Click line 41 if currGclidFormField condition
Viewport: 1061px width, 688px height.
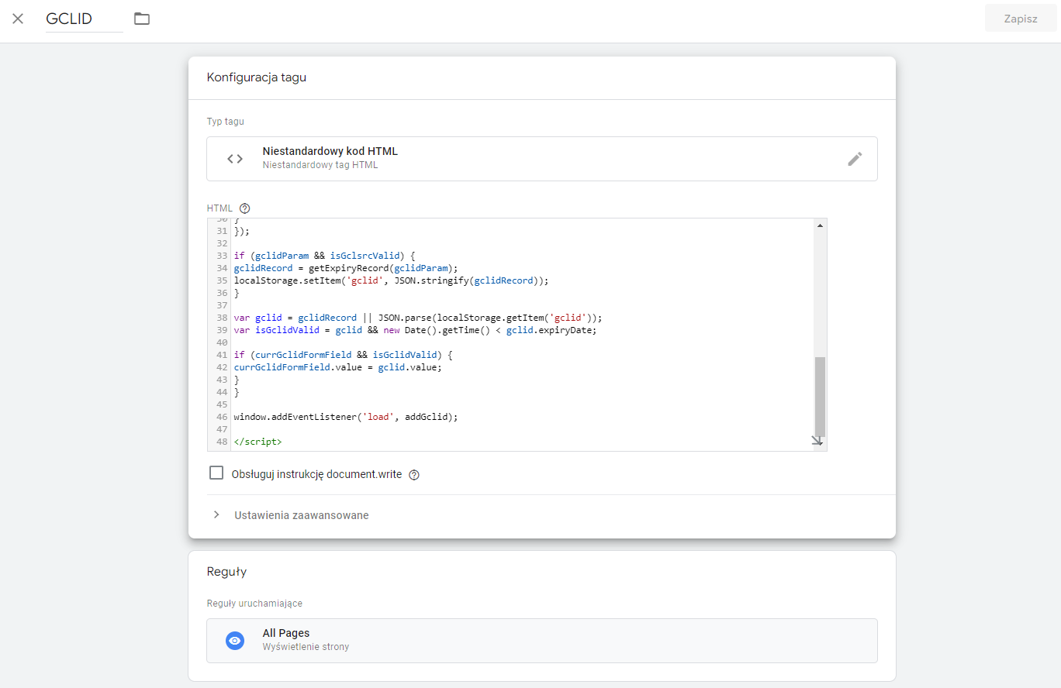click(343, 355)
